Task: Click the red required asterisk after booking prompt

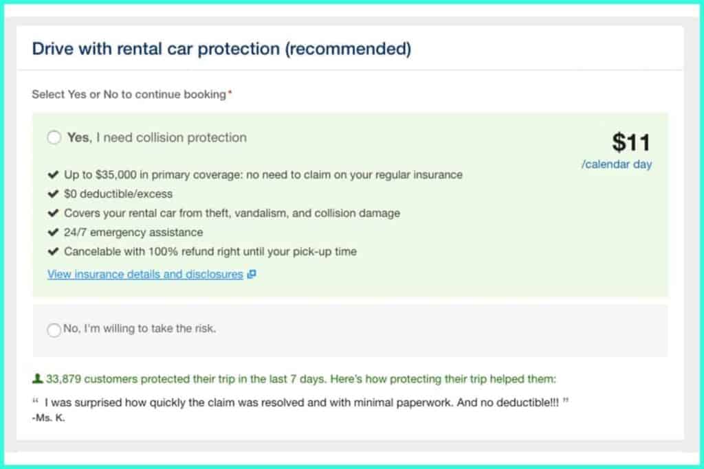Action: 230,92
